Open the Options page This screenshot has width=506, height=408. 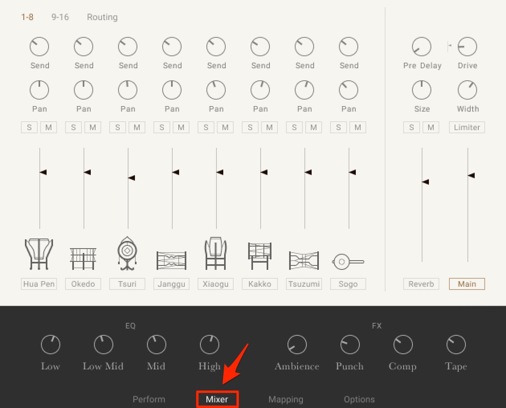tap(359, 399)
